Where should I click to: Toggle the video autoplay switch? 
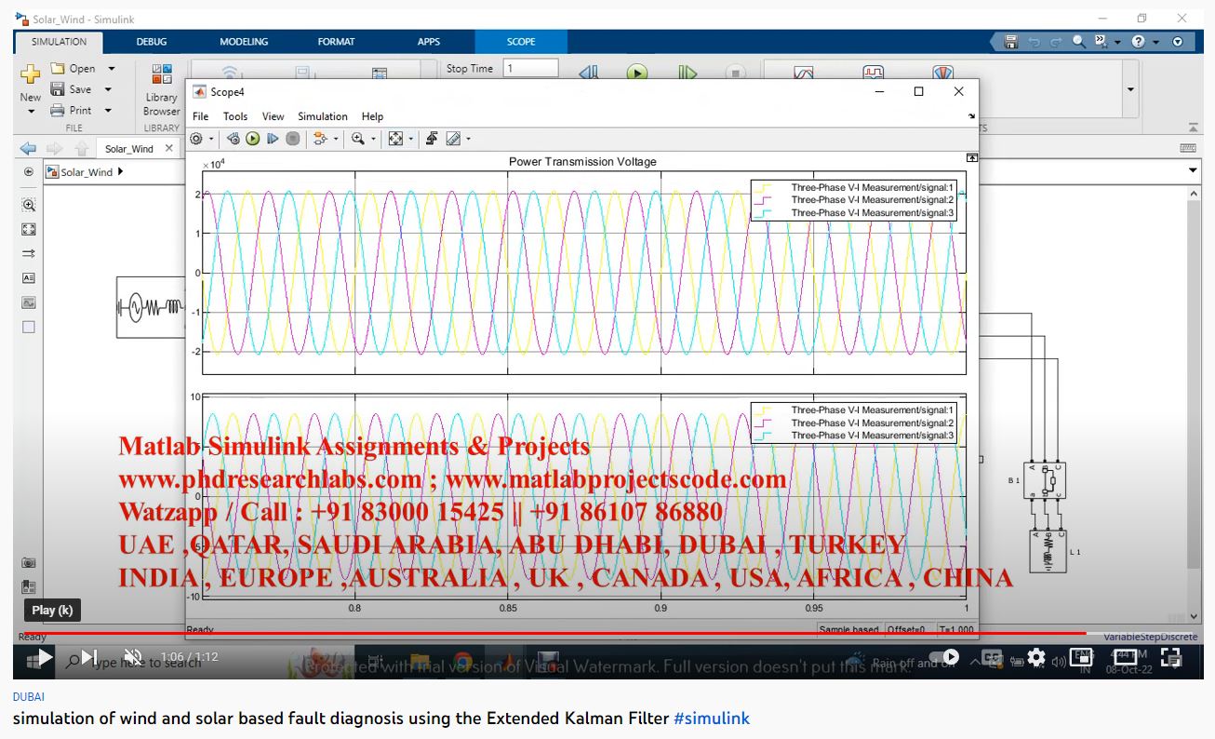pos(945,657)
